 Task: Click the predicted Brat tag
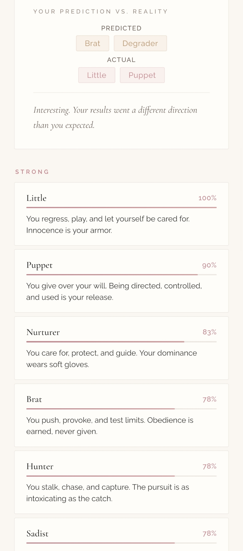click(92, 43)
